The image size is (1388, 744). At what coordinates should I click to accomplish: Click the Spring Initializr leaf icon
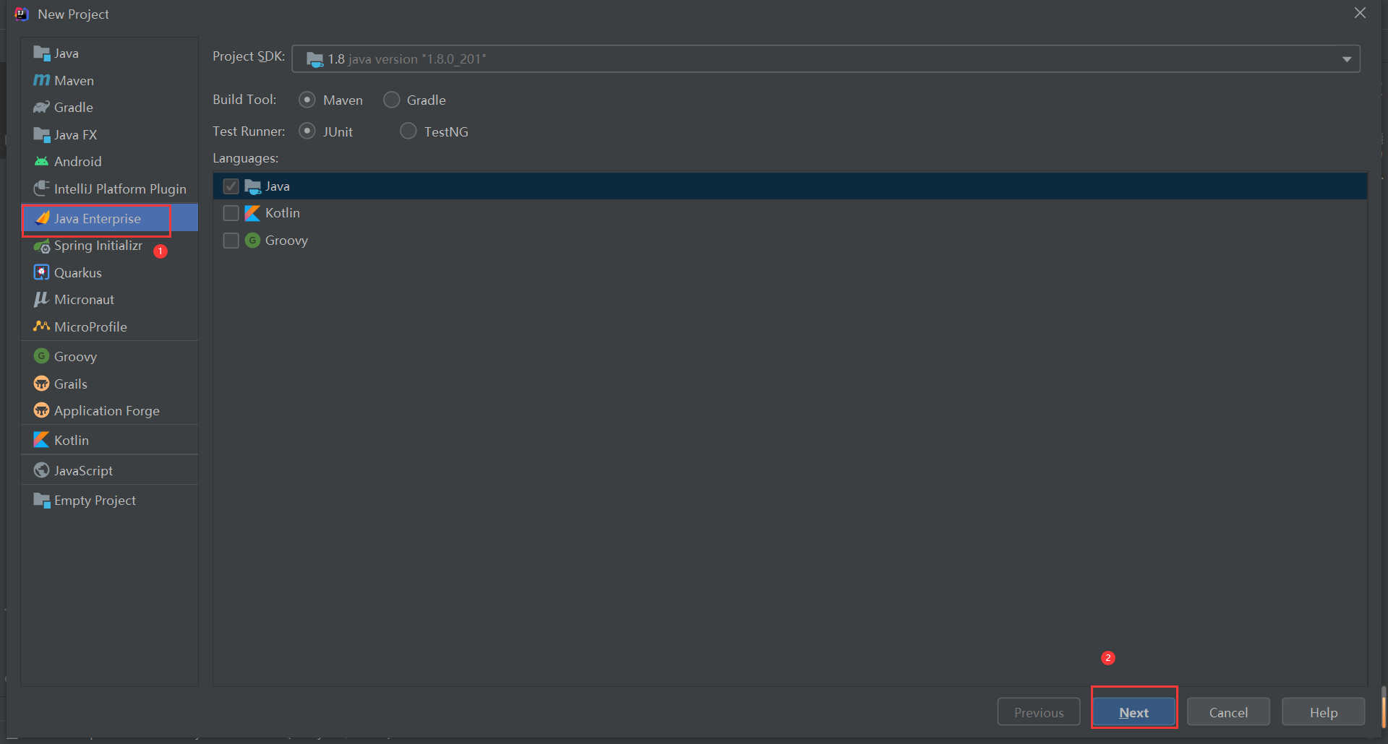point(41,246)
